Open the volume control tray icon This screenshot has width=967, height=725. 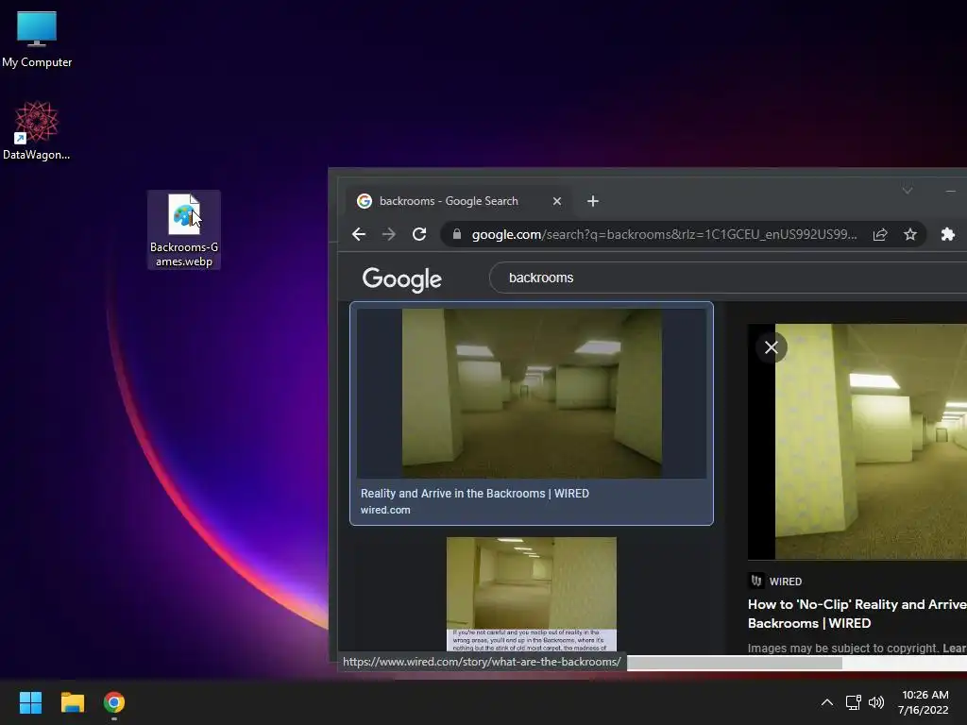click(x=875, y=702)
